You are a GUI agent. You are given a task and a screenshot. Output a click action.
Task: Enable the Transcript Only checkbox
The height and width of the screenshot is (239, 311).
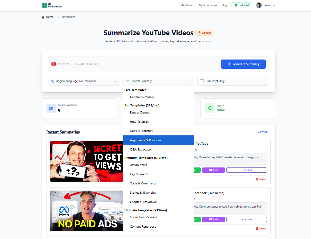(x=202, y=81)
